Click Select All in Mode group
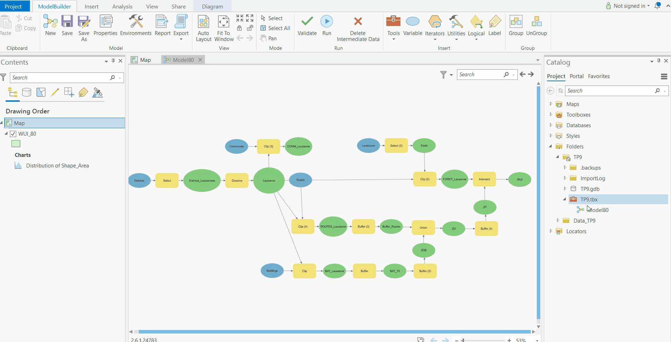Screen dimensions: 671x342 (x=275, y=28)
